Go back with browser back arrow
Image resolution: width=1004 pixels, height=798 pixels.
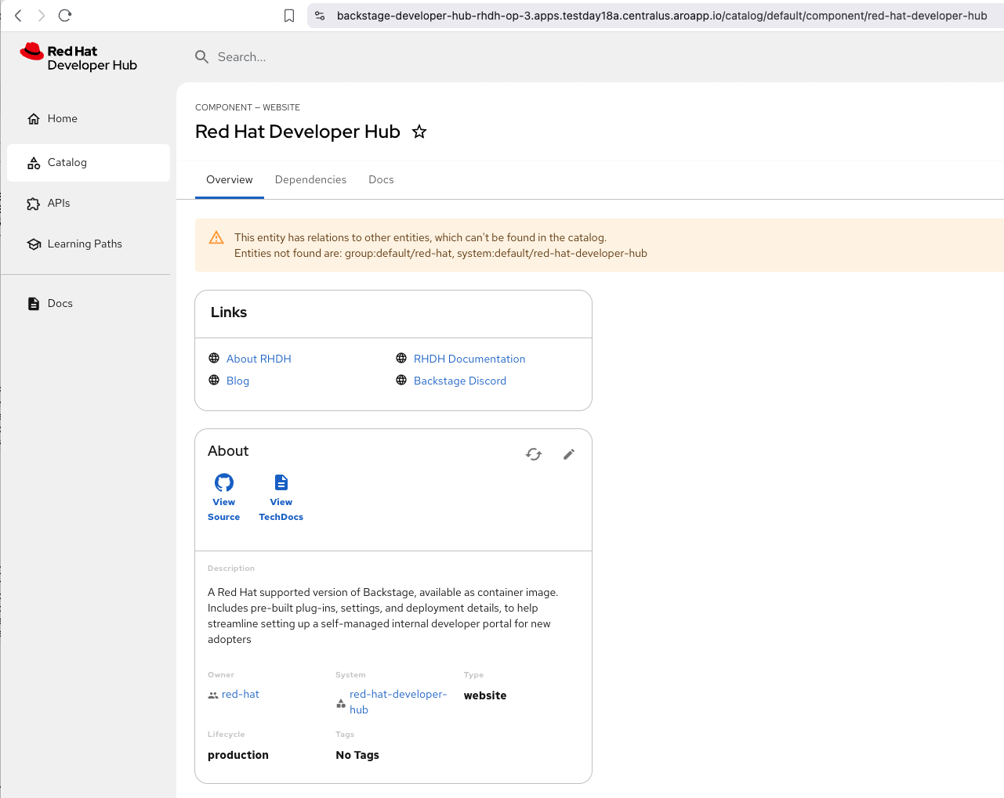pyautogui.click(x=18, y=16)
